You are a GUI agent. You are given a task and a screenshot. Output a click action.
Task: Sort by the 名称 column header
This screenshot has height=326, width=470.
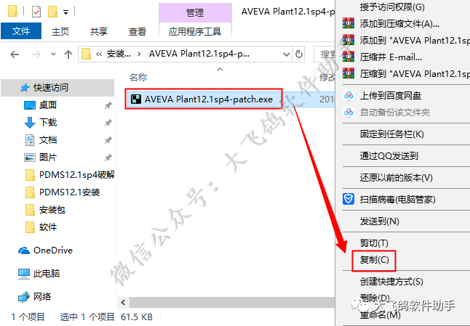coord(138,78)
